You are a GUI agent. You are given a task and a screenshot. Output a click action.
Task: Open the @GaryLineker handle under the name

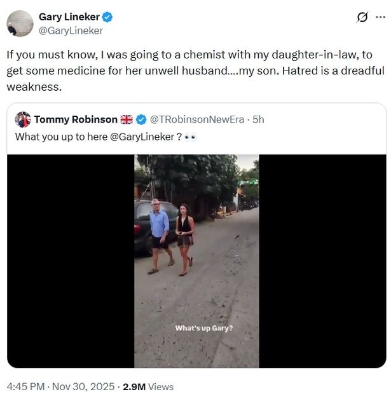click(71, 30)
